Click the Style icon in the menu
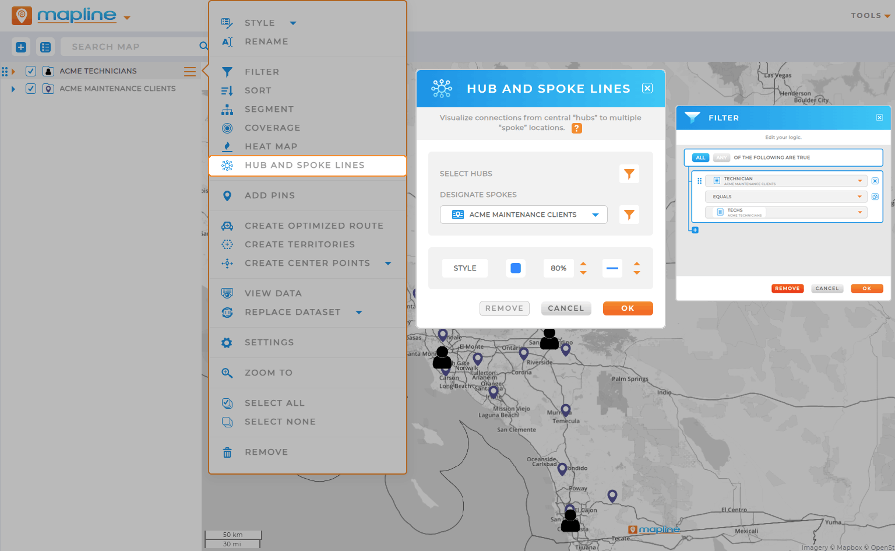 [227, 23]
